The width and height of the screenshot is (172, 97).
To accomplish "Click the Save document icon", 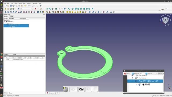I will pyautogui.click(x=11, y=6).
